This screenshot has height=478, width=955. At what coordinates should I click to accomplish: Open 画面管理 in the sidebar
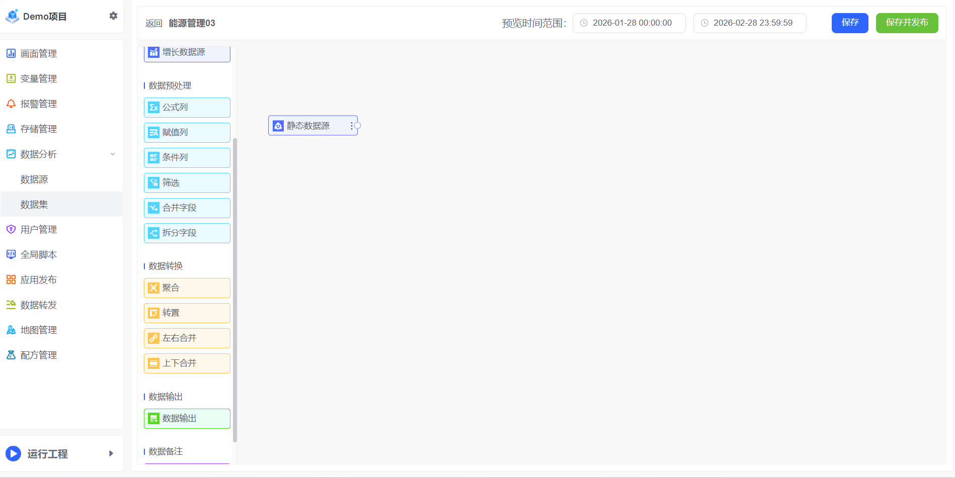pos(38,54)
